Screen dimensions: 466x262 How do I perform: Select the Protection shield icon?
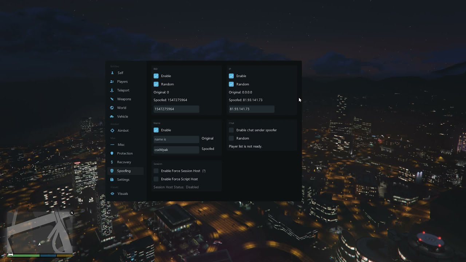(112, 153)
